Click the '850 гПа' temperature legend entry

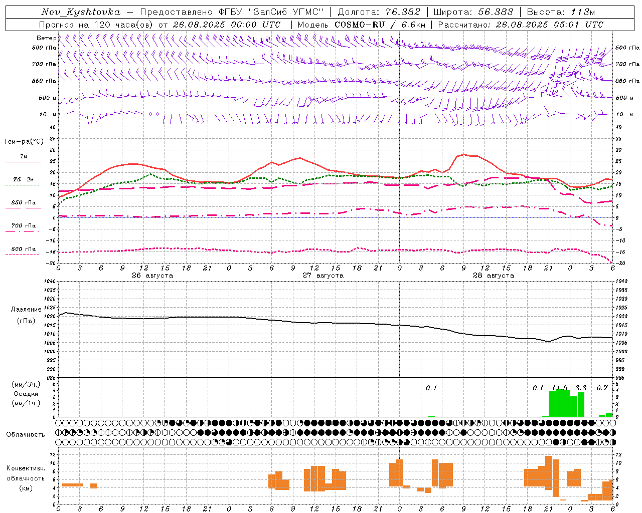23,203
